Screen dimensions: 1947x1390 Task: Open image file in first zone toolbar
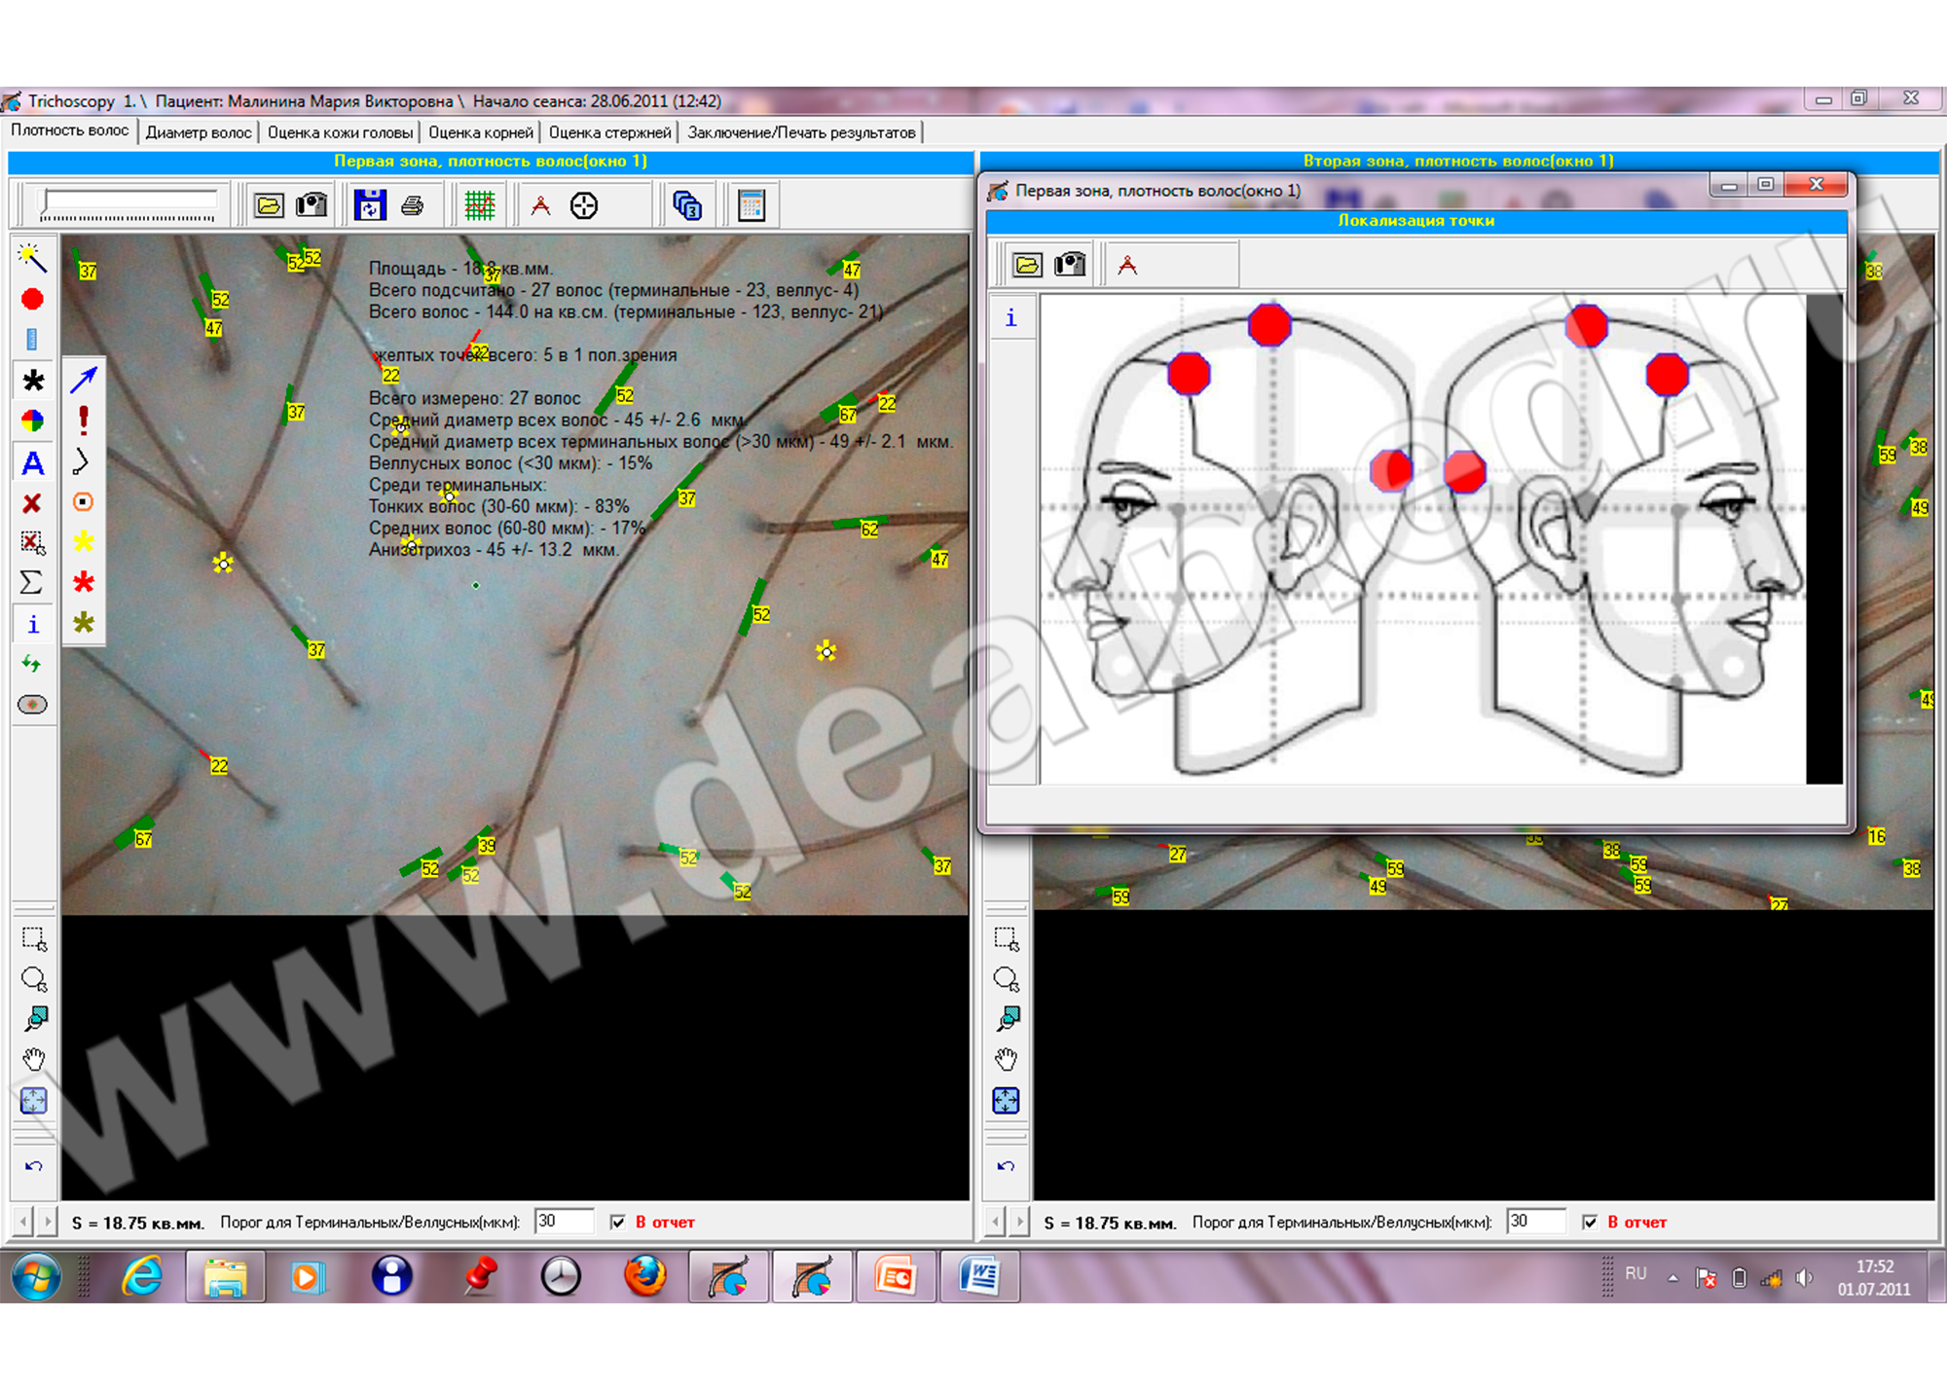tap(269, 205)
